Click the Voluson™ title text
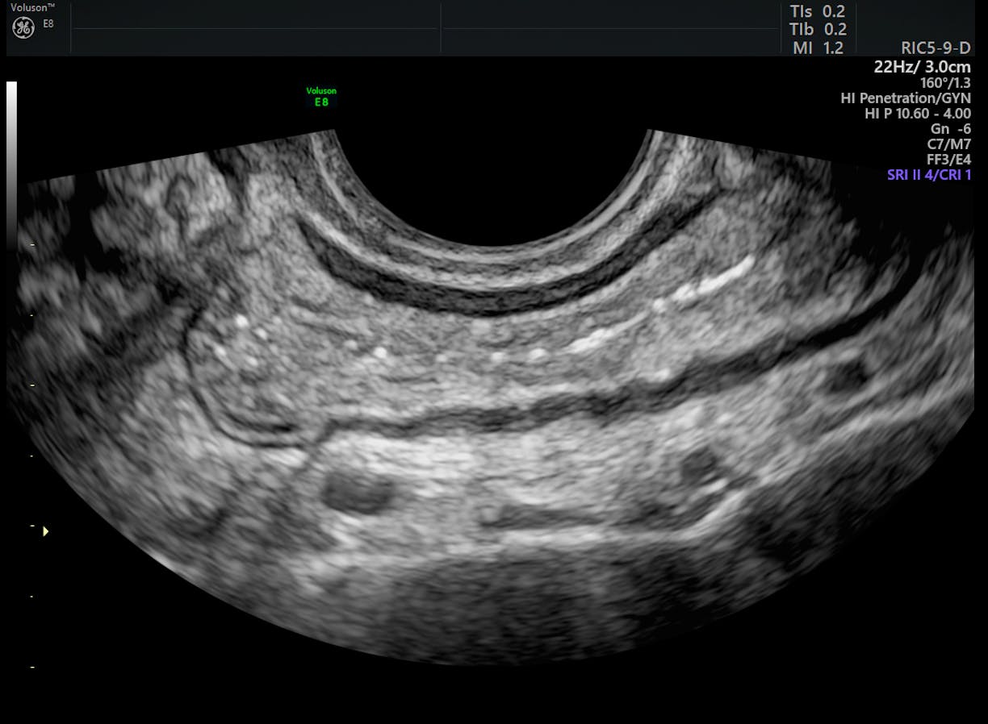The width and height of the screenshot is (988, 724). tap(33, 7)
